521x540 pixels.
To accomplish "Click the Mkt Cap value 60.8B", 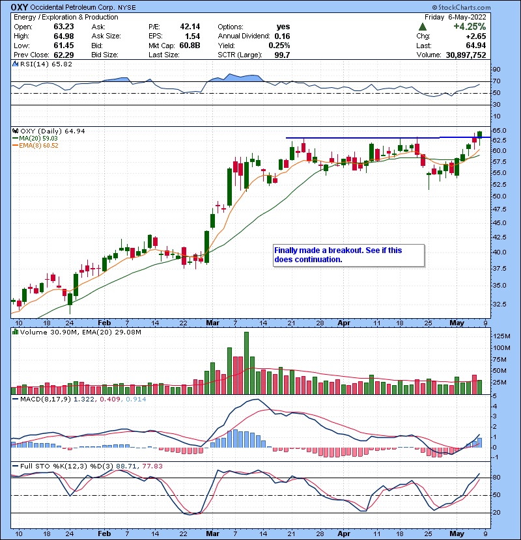I will click(190, 46).
